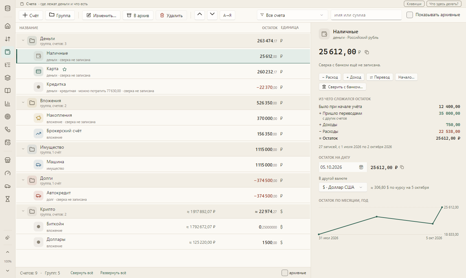The image size is (466, 278).
Task: Switch theme with the sun-moon sidebar icon
Action: [x=8, y=238]
